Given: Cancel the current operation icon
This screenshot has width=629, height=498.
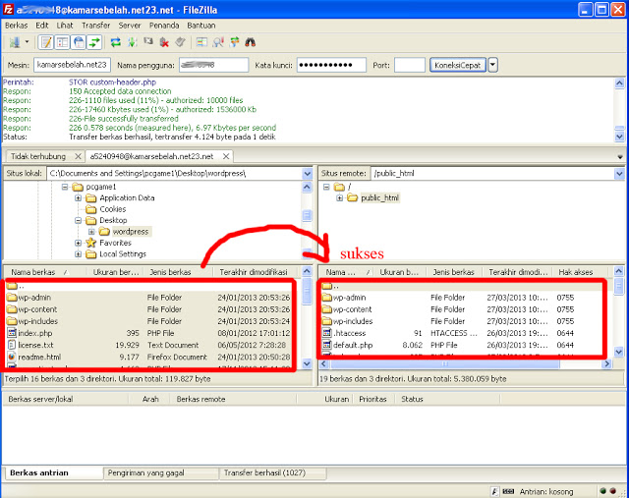Looking at the screenshot, I should [x=148, y=42].
